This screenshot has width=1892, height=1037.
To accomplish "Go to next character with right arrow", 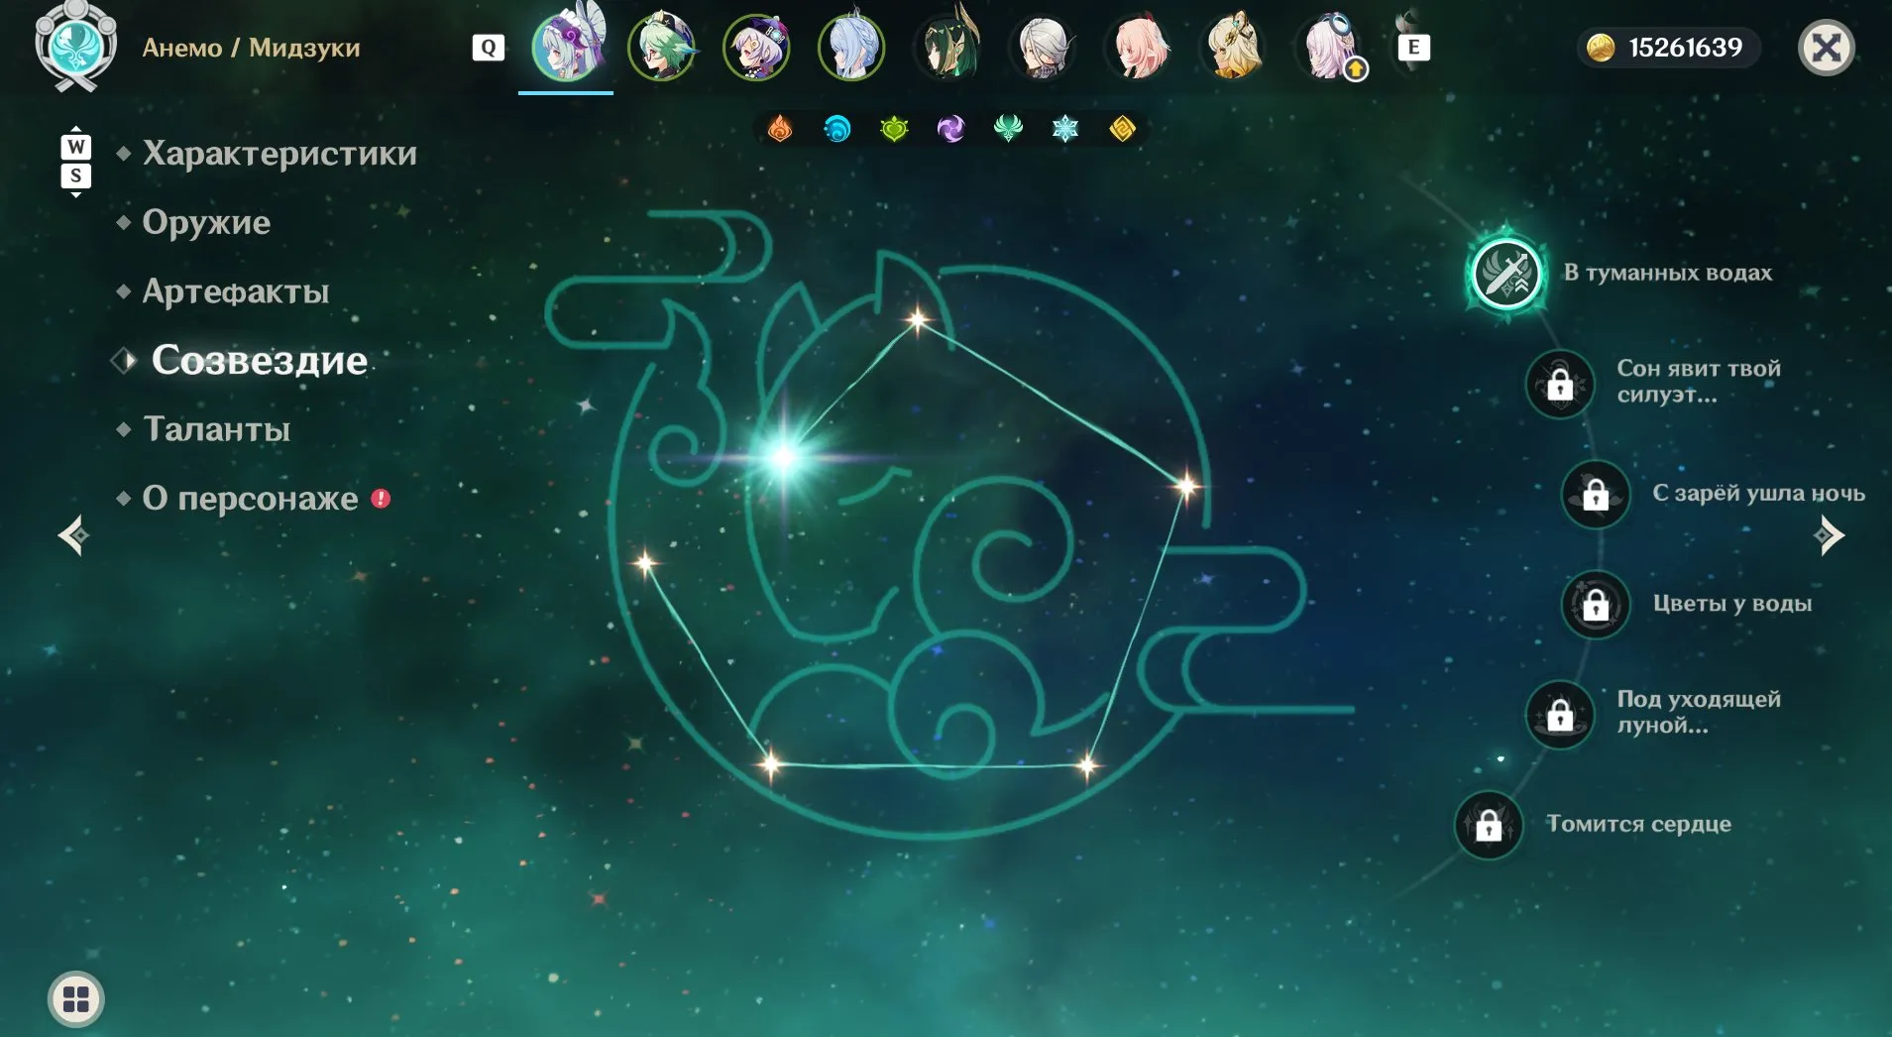I will point(1829,536).
